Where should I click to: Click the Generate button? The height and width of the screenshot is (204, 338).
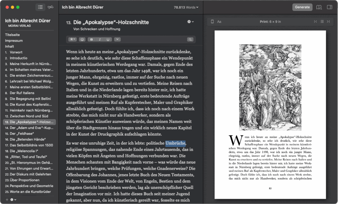point(302,7)
